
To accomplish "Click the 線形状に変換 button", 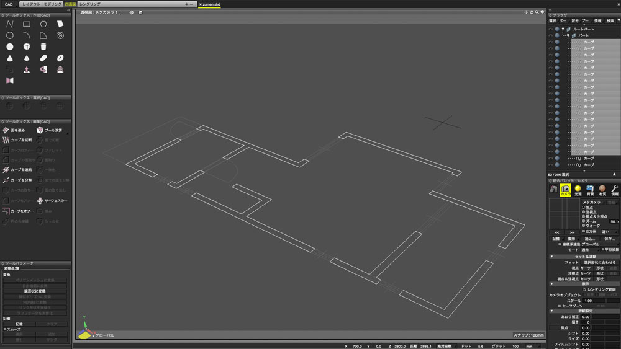I will tap(35, 291).
